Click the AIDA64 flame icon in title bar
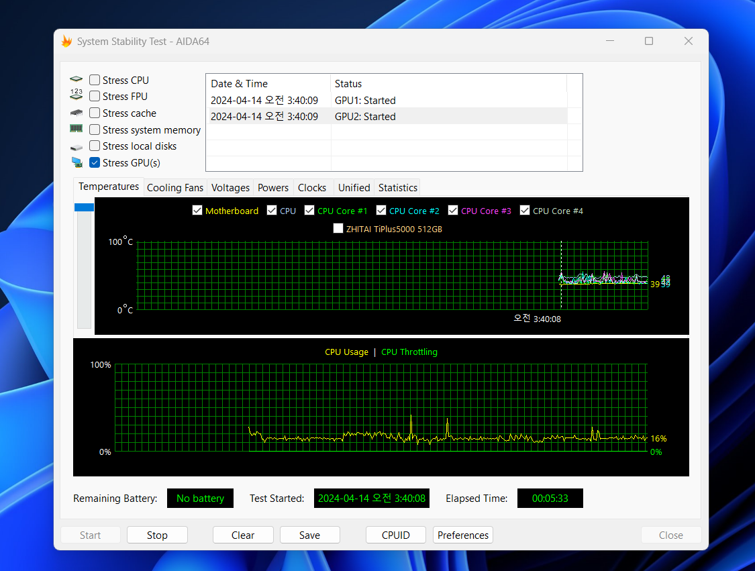This screenshot has height=571, width=755. point(66,41)
